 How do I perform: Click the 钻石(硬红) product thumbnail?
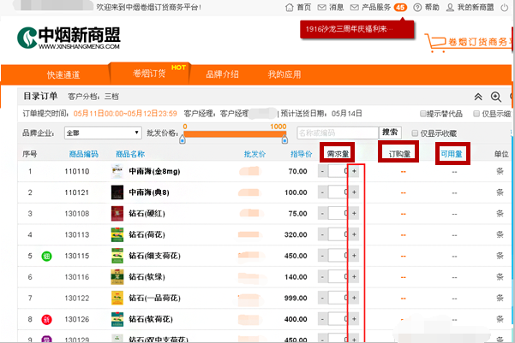point(117,214)
